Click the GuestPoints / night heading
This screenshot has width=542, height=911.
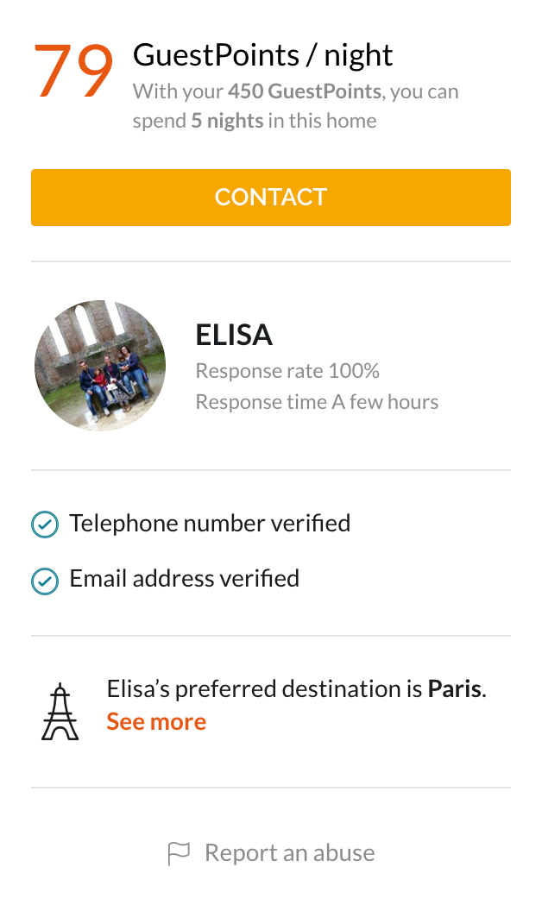pyautogui.click(x=262, y=56)
